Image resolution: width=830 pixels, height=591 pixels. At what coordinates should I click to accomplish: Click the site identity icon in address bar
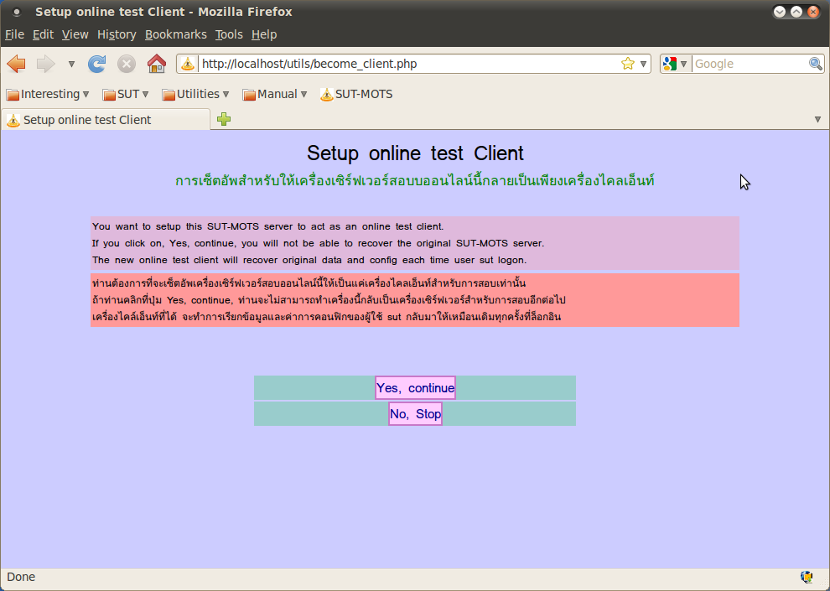click(x=188, y=64)
